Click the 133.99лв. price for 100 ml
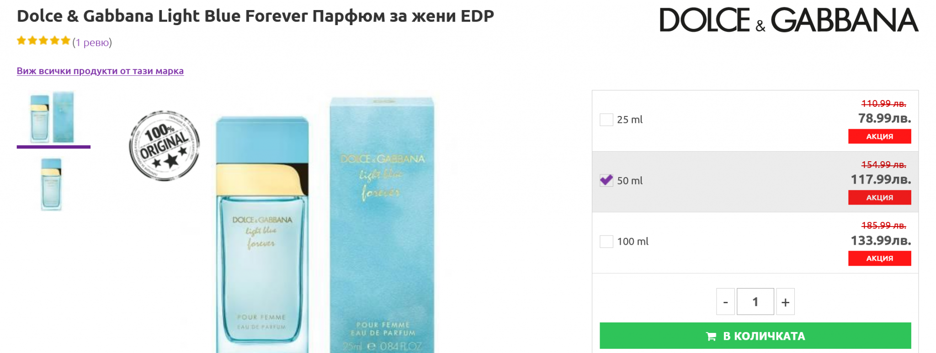 [x=880, y=240]
